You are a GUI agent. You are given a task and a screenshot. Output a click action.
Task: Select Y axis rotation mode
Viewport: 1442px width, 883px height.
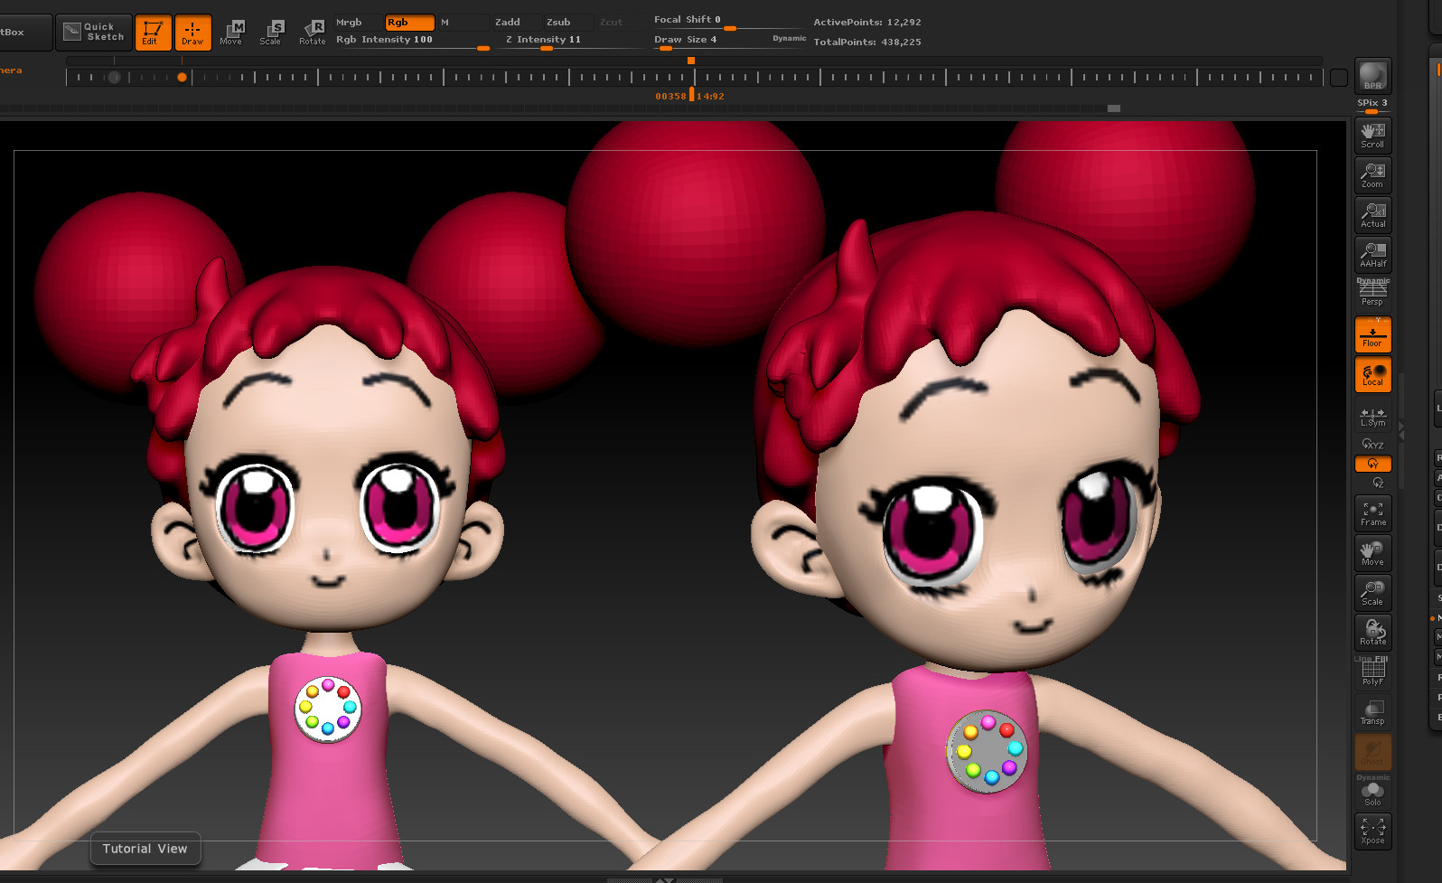[1372, 464]
